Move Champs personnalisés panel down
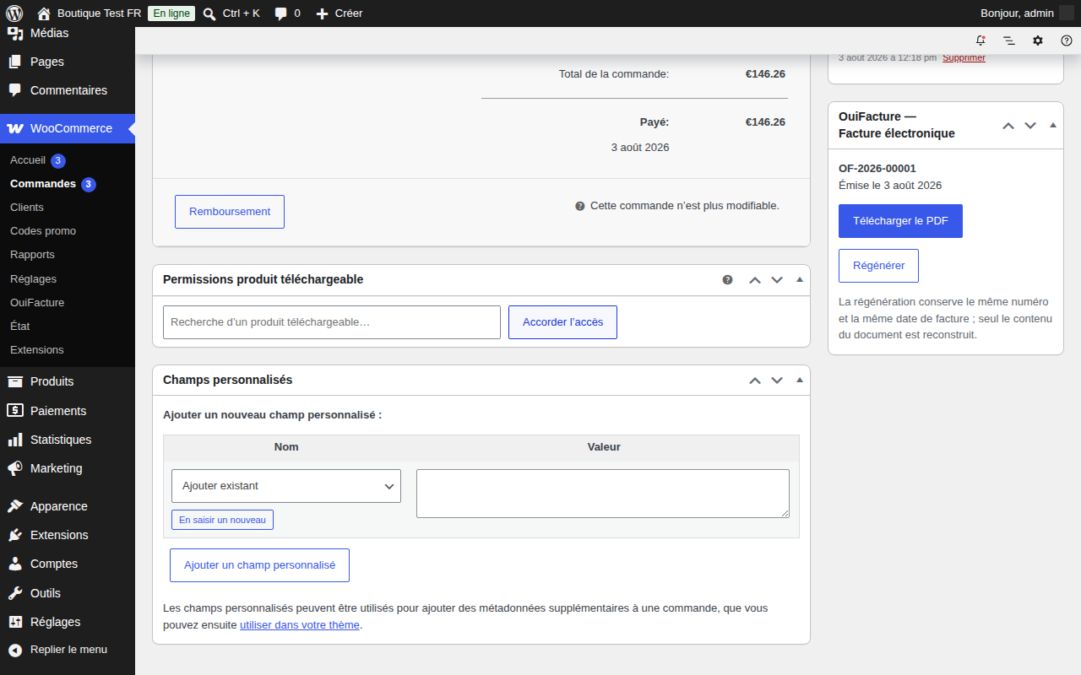Screen dimensions: 1081x675 [777, 381]
